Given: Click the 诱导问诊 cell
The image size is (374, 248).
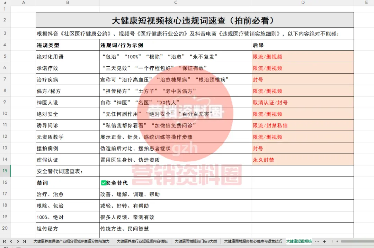Looking at the screenshot, I should pyautogui.click(x=68, y=125).
